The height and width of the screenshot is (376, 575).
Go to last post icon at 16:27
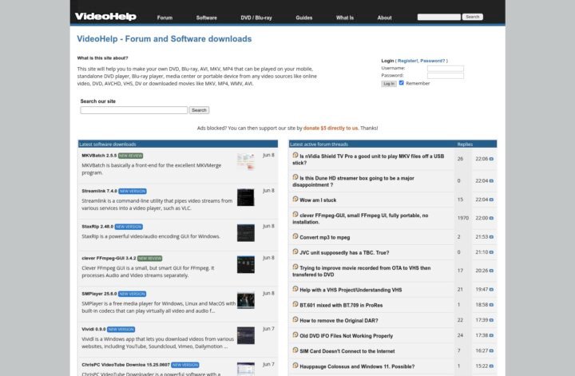(x=491, y=351)
